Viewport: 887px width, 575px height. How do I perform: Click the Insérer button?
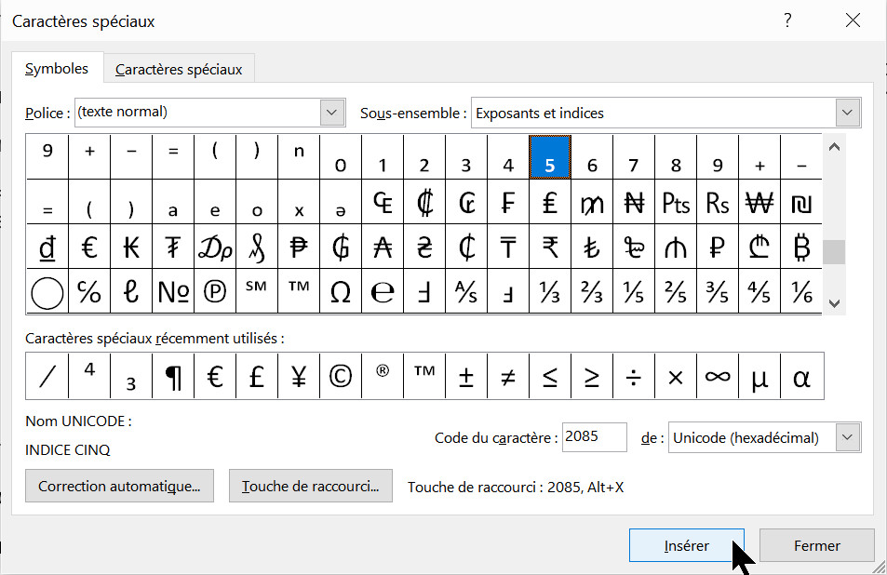[x=687, y=546]
